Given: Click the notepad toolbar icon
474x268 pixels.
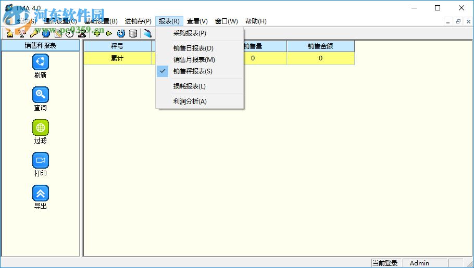Looking at the screenshot, I should click(x=58, y=33).
